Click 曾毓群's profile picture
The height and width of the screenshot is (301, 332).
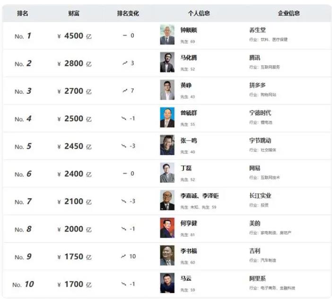click(x=167, y=117)
